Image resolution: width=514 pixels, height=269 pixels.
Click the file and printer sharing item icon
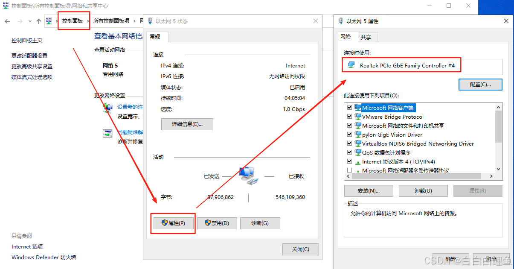coord(358,126)
